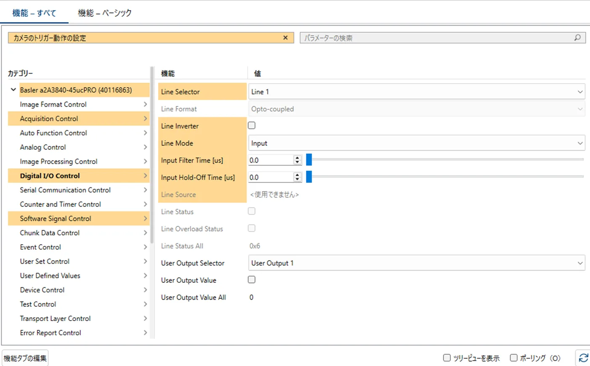Enable the Line Inverter checkbox
This screenshot has height=366, width=590.
tap(251, 125)
